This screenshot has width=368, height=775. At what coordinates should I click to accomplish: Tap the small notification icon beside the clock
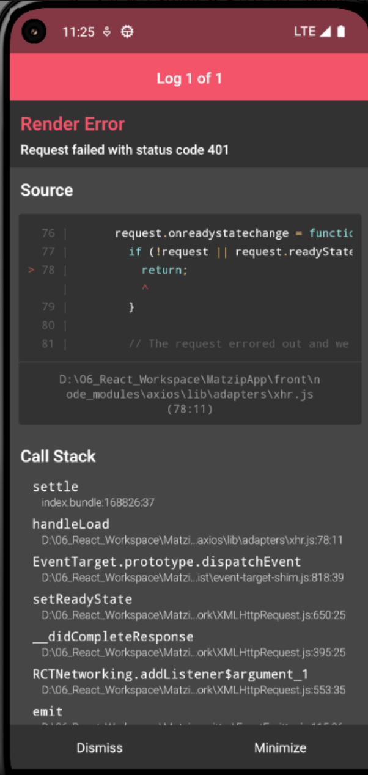click(x=107, y=32)
